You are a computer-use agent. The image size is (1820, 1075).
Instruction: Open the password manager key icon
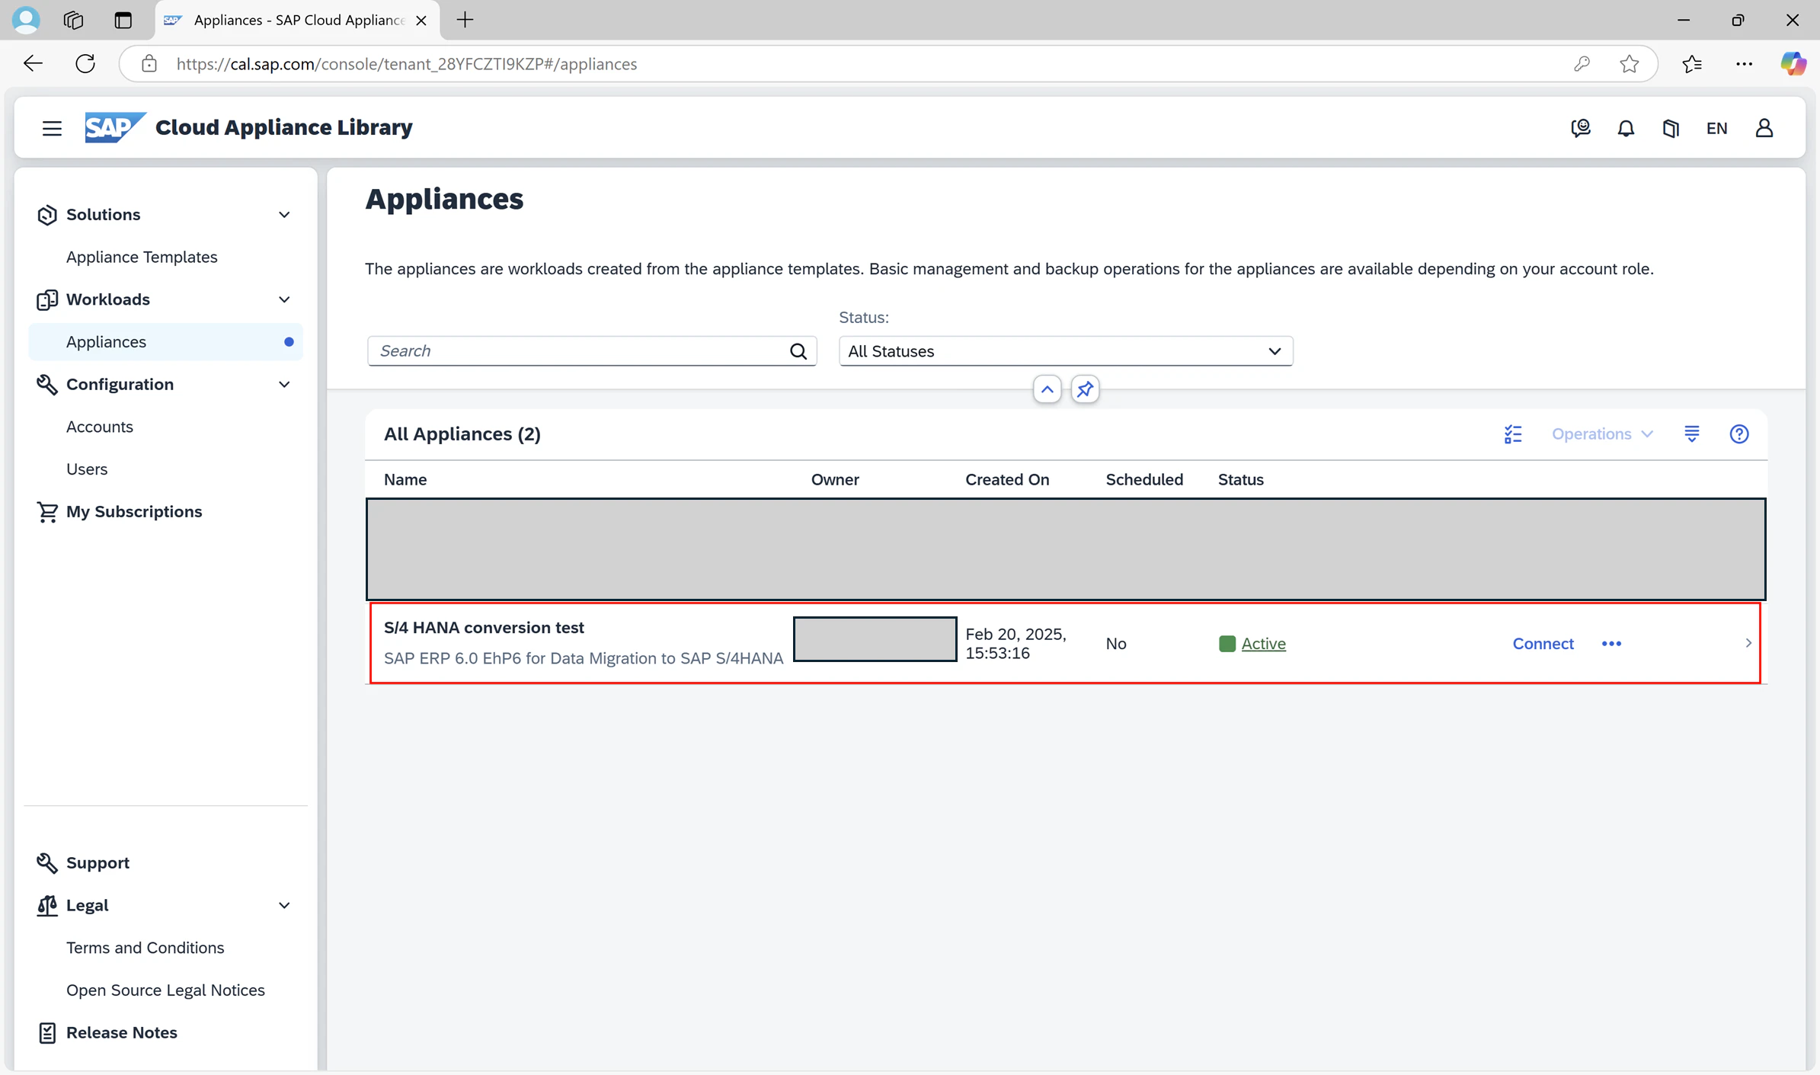[x=1582, y=64]
